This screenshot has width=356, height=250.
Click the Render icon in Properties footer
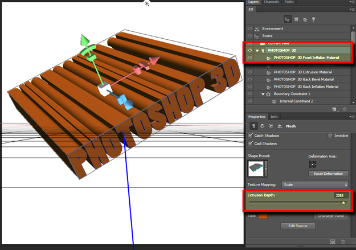point(333,241)
